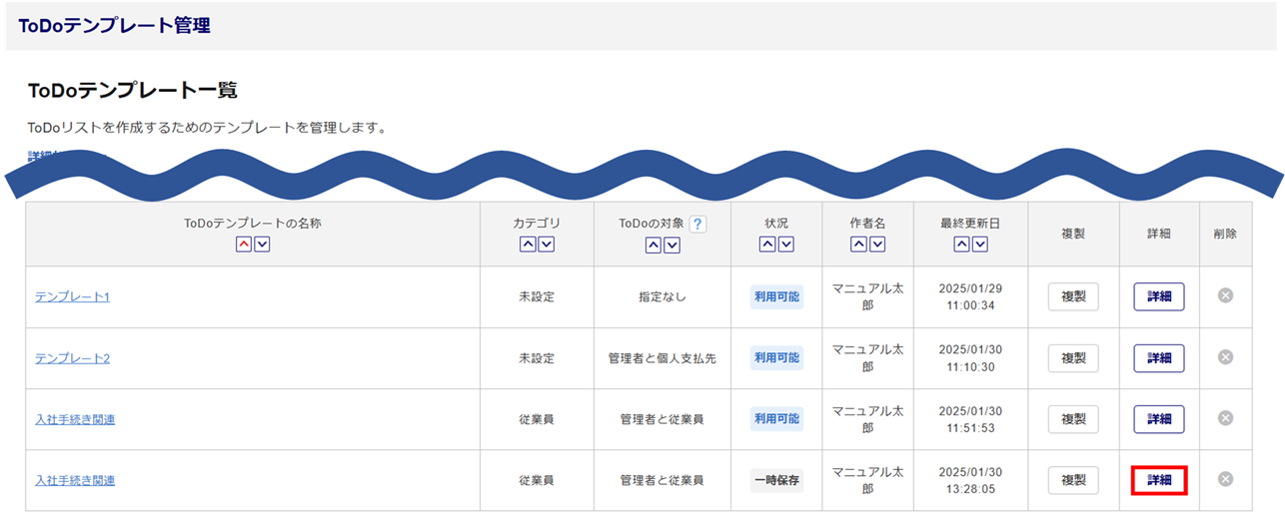Sort 最終更新日 column descending
1285x521 pixels.
(979, 245)
